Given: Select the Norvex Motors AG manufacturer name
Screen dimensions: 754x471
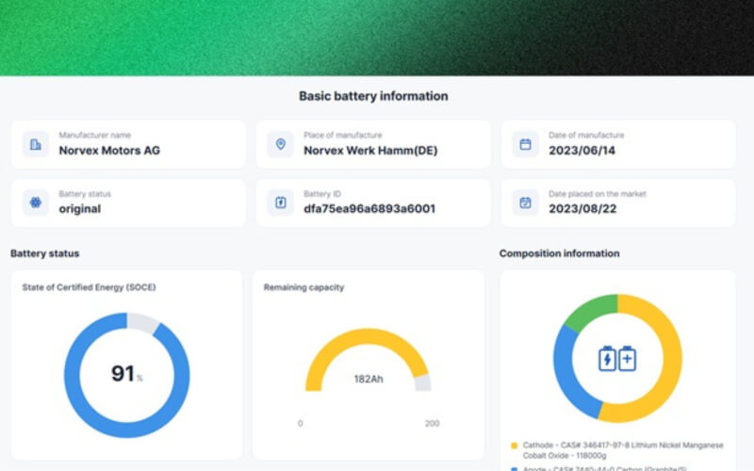Looking at the screenshot, I should [x=109, y=151].
